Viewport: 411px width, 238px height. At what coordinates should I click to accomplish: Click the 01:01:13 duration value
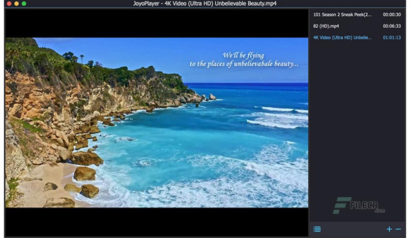pos(392,37)
